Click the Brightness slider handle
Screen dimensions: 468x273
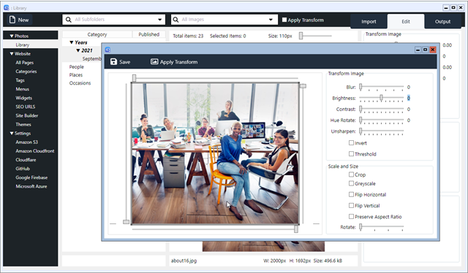(381, 98)
